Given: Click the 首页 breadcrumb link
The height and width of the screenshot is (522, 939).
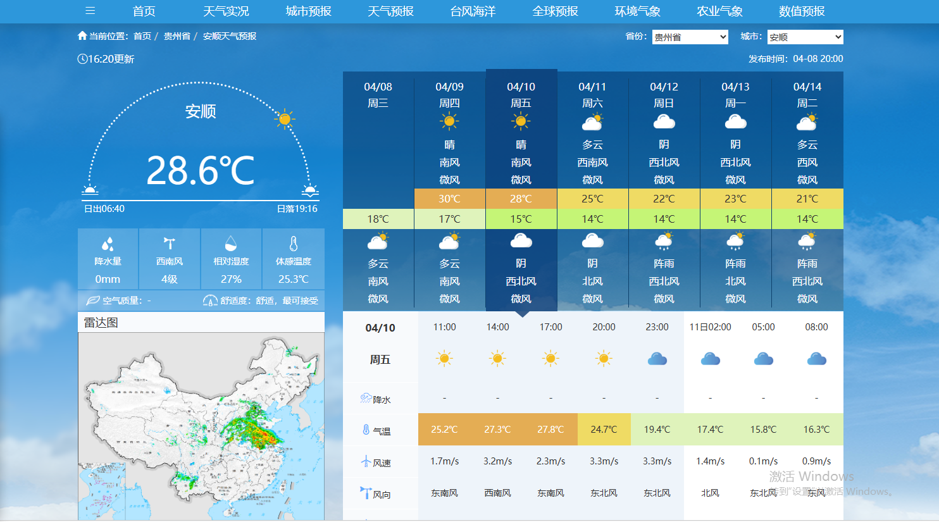Looking at the screenshot, I should pos(142,36).
